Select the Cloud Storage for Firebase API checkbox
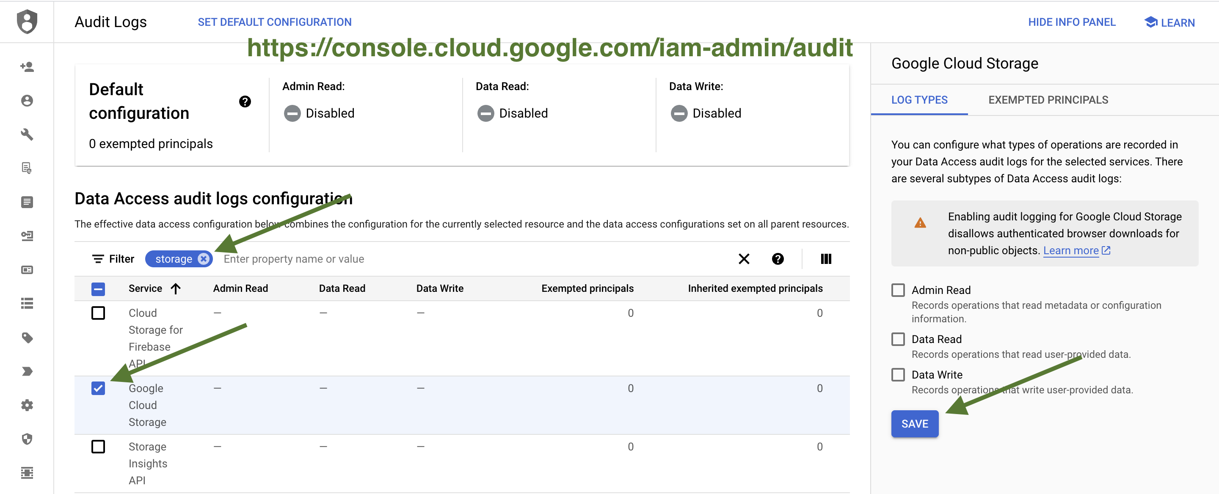This screenshot has height=494, width=1219. click(98, 313)
